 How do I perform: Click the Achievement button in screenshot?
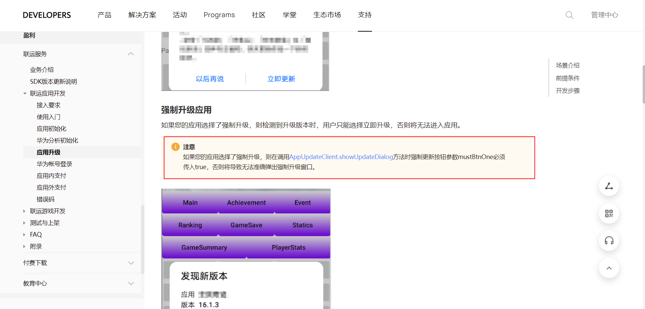tap(246, 202)
